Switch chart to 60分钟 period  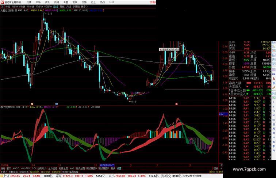coord(48,7)
